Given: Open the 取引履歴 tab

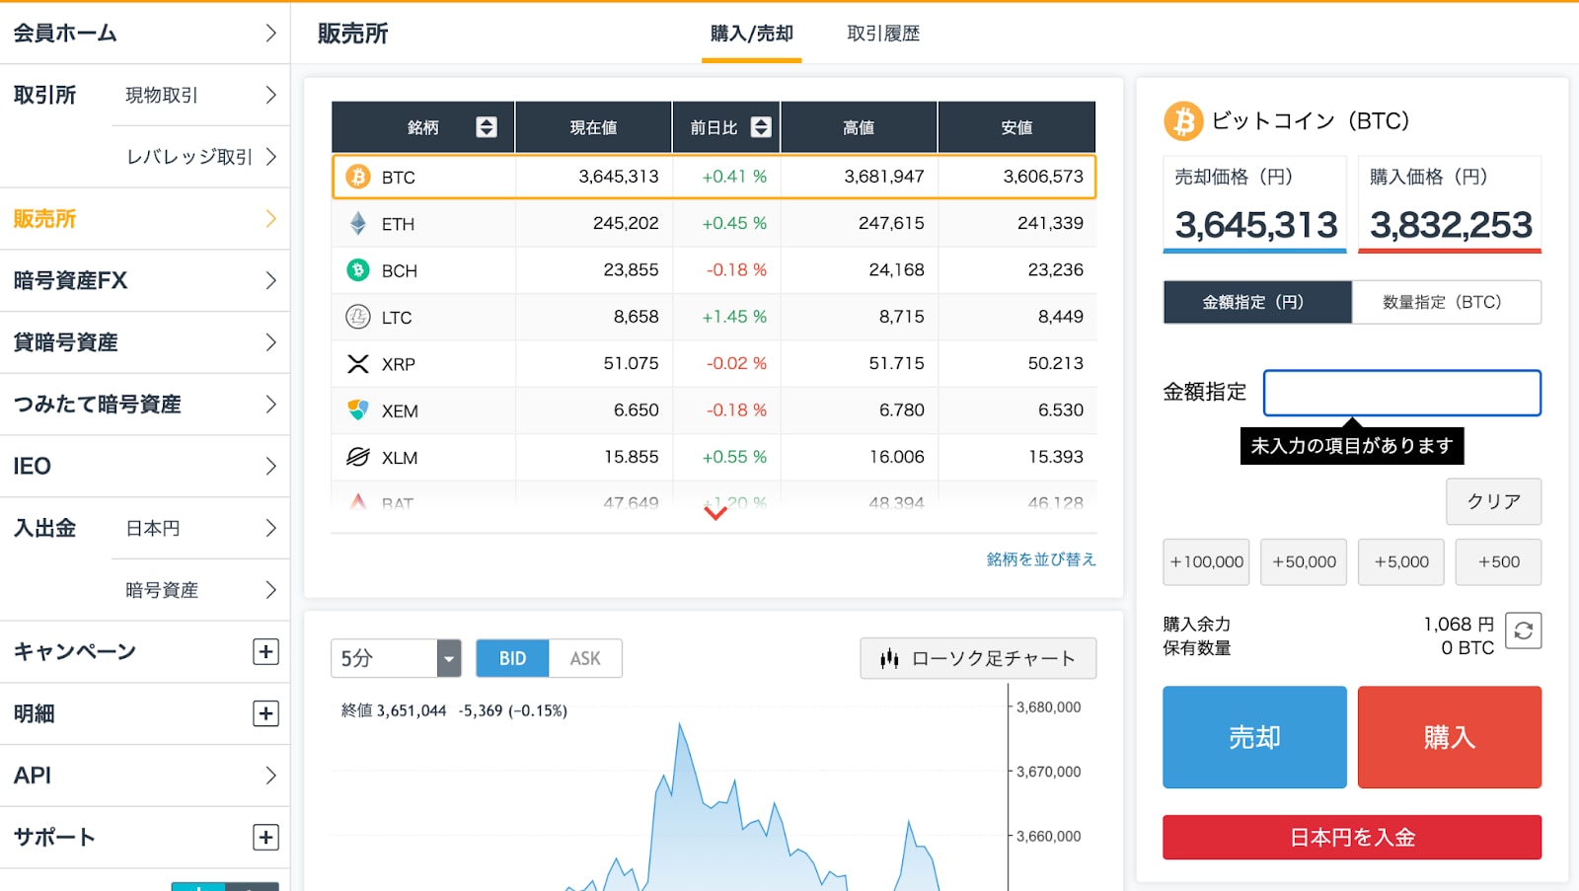Looking at the screenshot, I should coord(883,34).
